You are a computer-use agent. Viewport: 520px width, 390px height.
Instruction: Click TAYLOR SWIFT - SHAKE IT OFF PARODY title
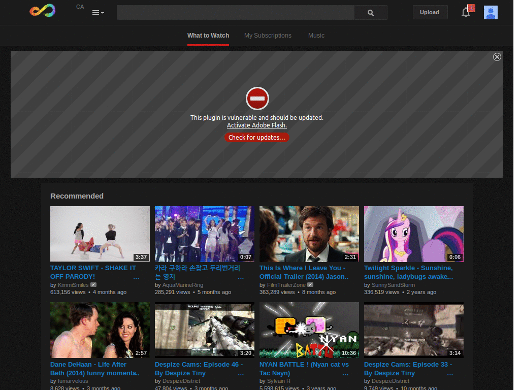coord(93,272)
